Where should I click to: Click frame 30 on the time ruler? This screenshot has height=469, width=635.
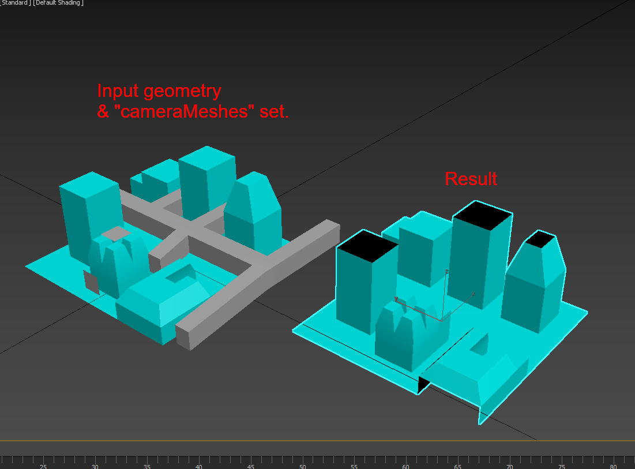coord(95,462)
